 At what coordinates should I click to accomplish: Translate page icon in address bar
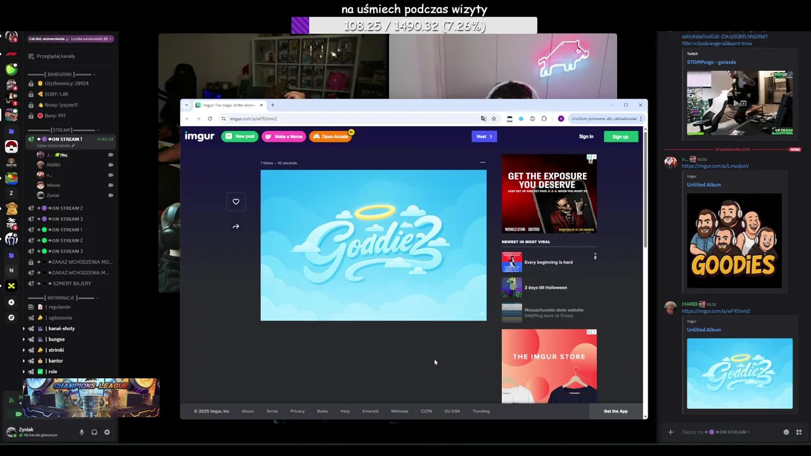click(483, 118)
